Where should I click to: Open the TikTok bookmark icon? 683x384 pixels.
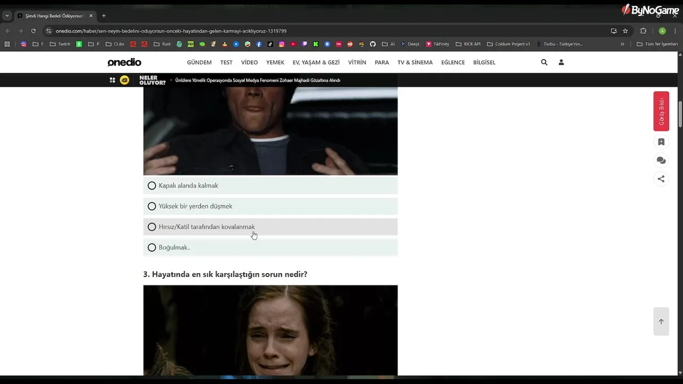pyautogui.click(x=270, y=44)
